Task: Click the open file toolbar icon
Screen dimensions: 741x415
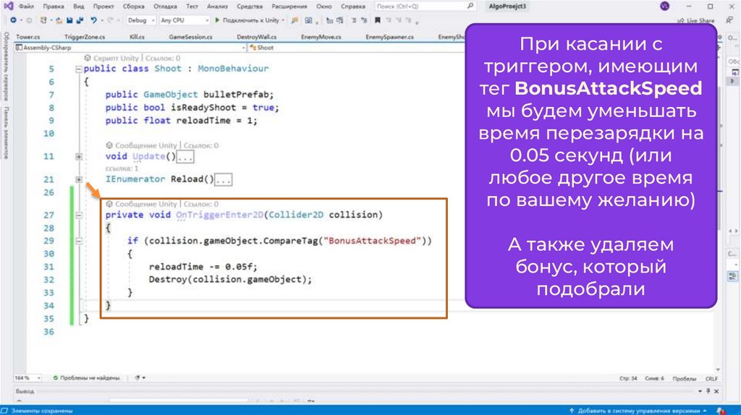Action: [59, 20]
